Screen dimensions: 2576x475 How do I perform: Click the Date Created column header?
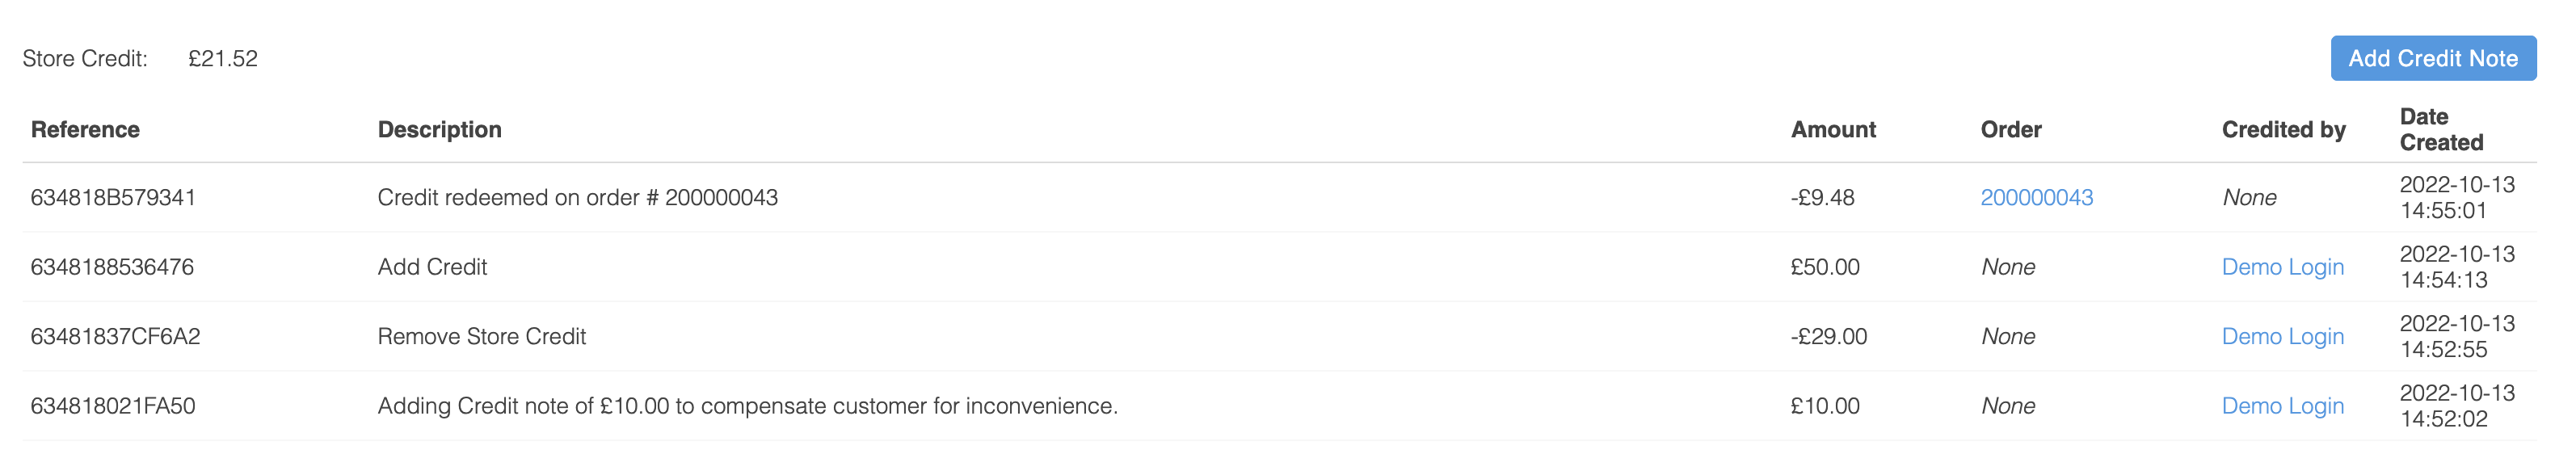coord(2441,129)
